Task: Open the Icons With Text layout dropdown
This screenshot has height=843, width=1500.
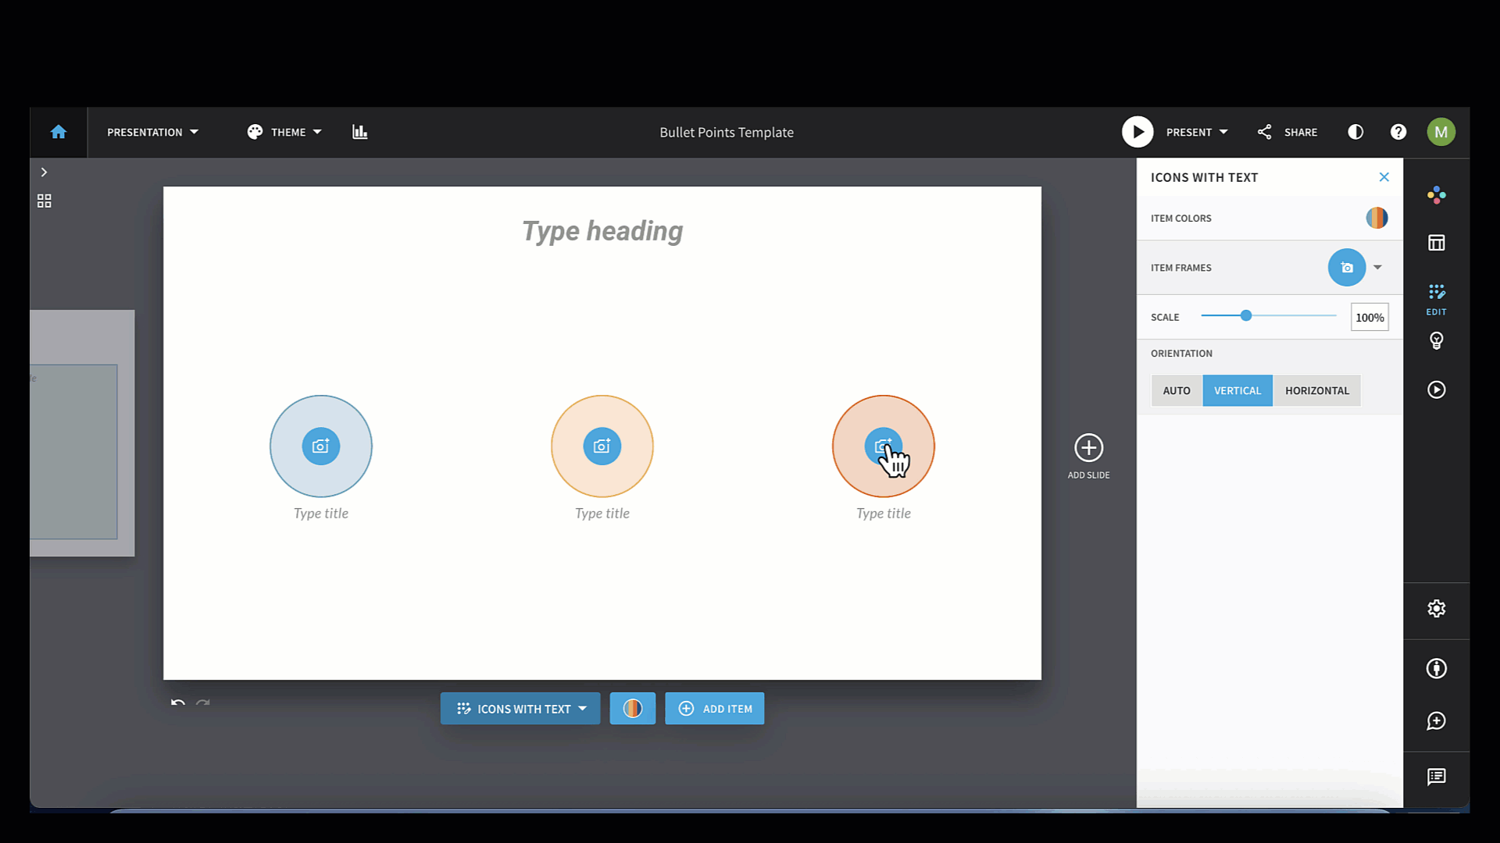Action: click(520, 708)
